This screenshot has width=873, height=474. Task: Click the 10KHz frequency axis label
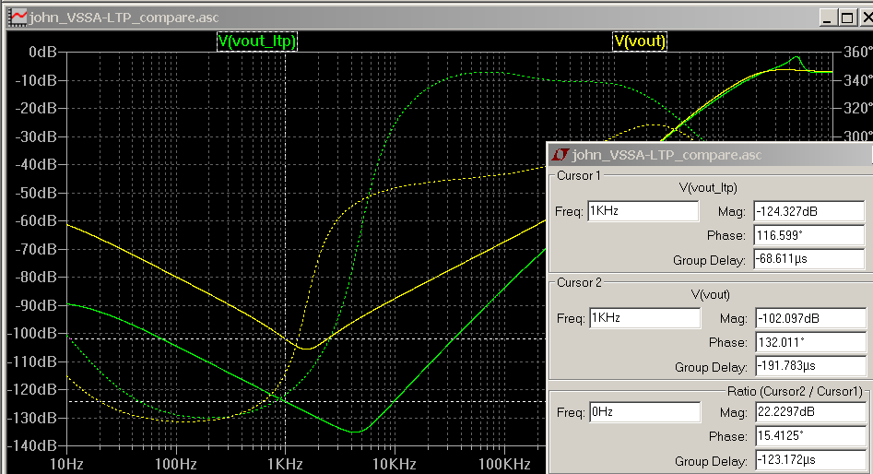pos(395,464)
